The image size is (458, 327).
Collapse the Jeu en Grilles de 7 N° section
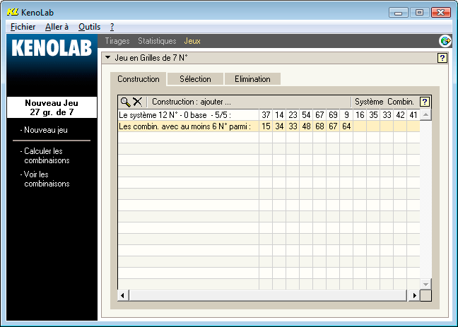[x=107, y=58]
